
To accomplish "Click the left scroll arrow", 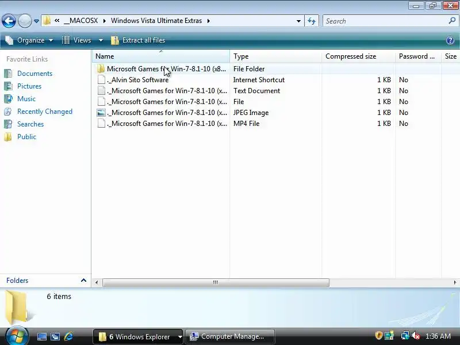I will coord(97,282).
